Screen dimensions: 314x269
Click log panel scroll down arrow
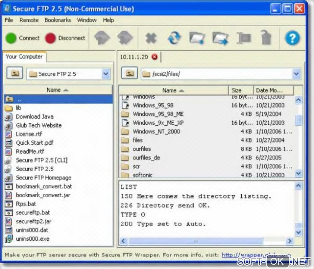[x=298, y=233]
